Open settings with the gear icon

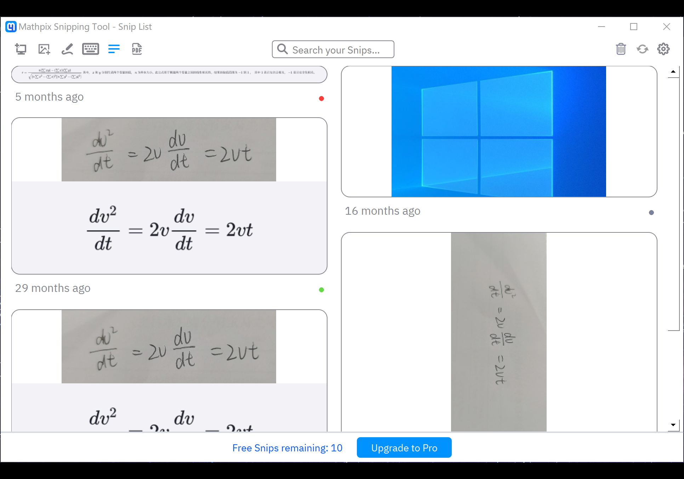663,49
